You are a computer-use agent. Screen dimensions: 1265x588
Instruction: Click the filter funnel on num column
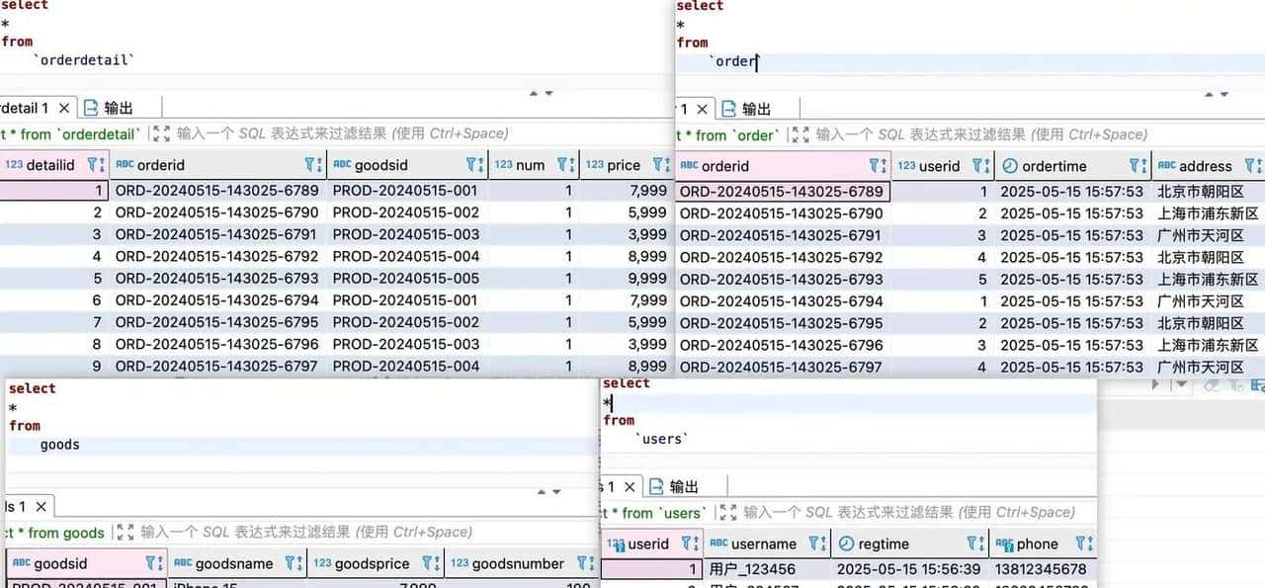pos(564,165)
